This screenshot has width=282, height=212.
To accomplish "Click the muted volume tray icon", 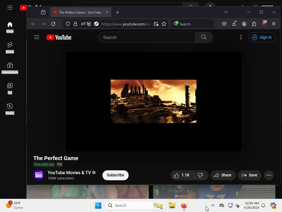I will coord(237,205).
